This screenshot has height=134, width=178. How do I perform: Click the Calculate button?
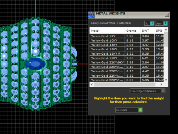(129, 110)
